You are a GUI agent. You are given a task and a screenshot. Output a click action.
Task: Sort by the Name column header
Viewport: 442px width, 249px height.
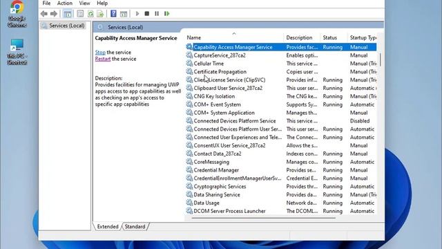(234, 37)
